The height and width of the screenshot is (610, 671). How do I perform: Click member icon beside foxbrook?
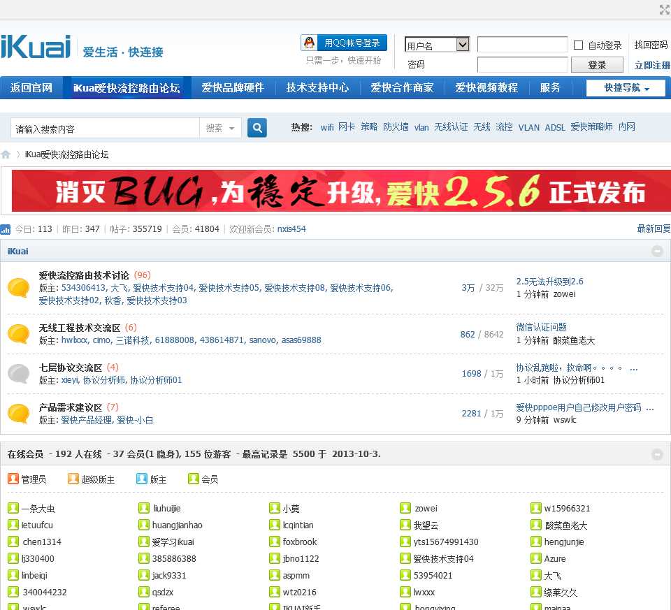[x=274, y=542]
